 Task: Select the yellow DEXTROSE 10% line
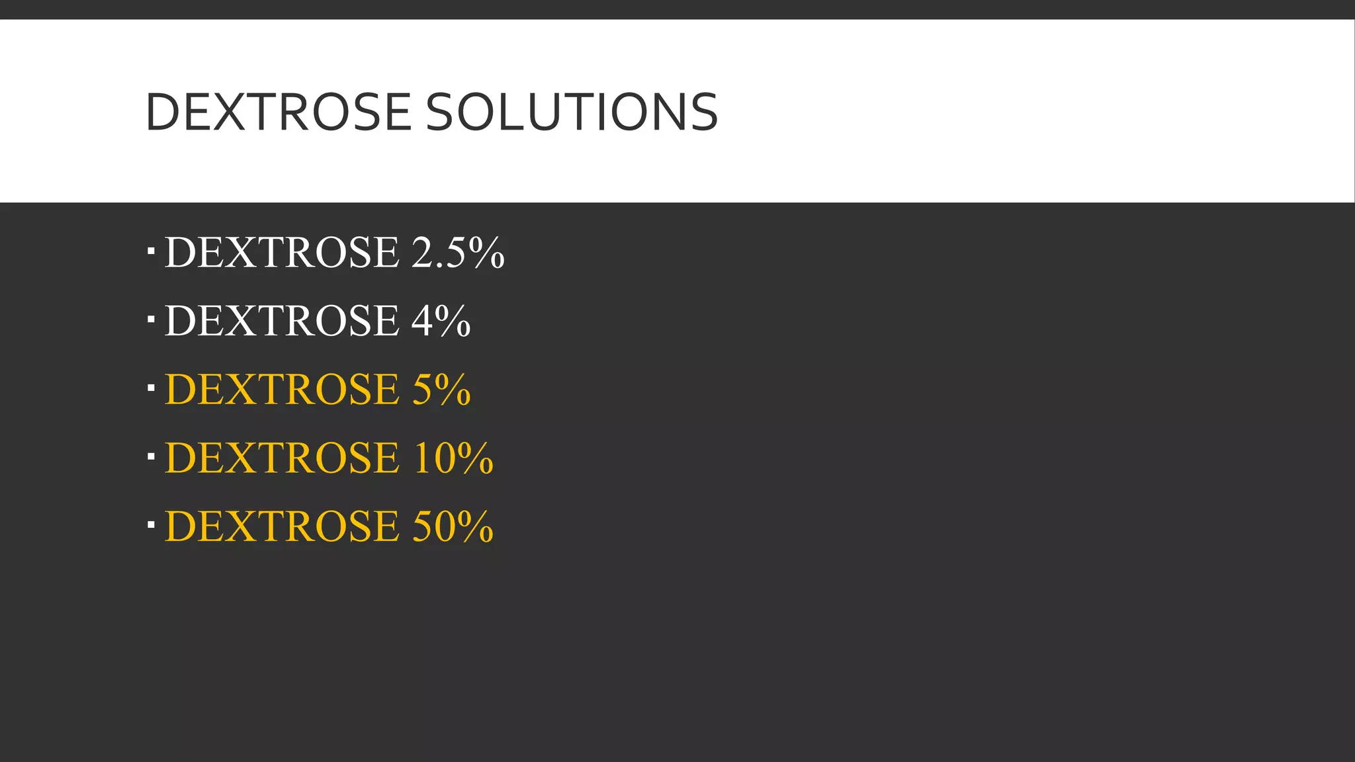coord(329,458)
